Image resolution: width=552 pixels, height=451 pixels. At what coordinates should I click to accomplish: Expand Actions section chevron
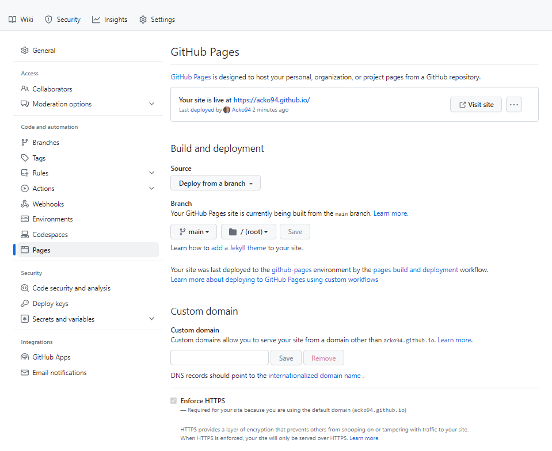pos(152,188)
